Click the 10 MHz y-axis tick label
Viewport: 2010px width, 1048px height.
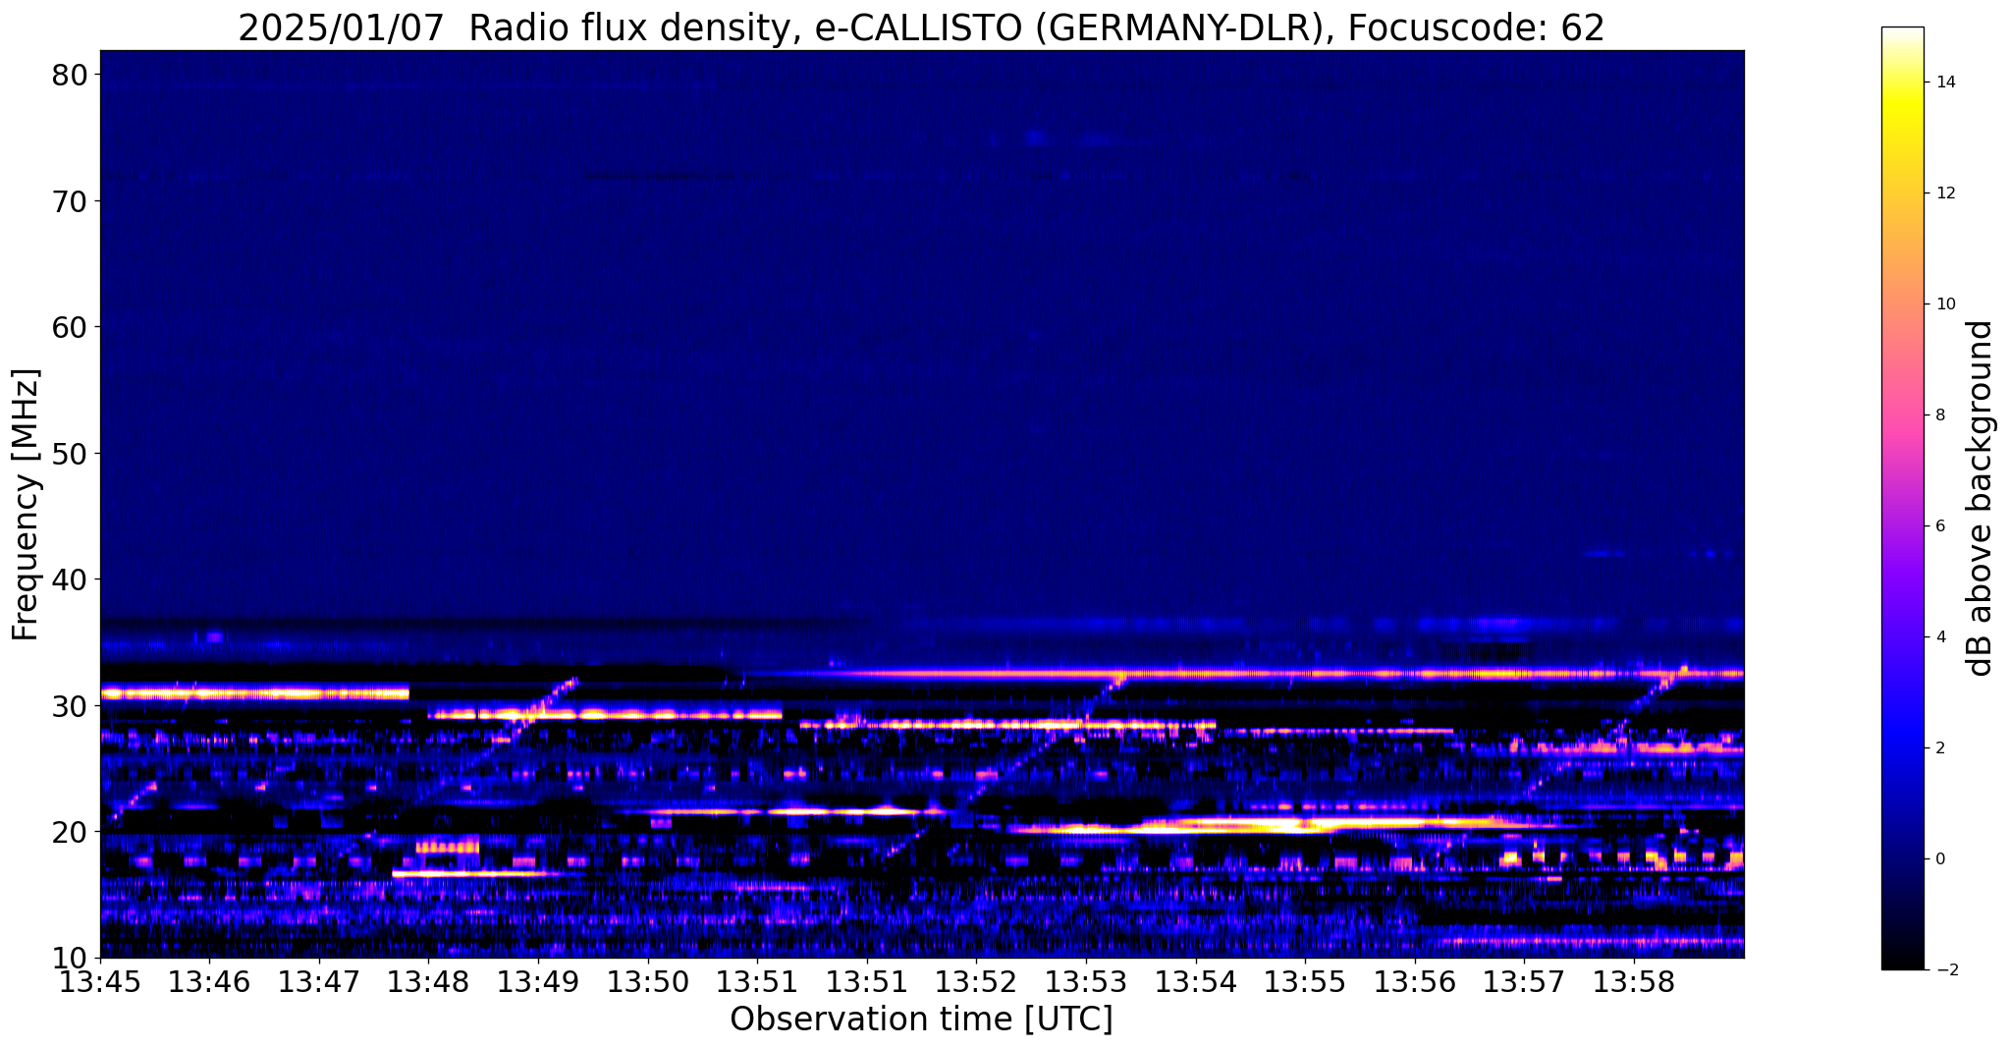tap(69, 959)
